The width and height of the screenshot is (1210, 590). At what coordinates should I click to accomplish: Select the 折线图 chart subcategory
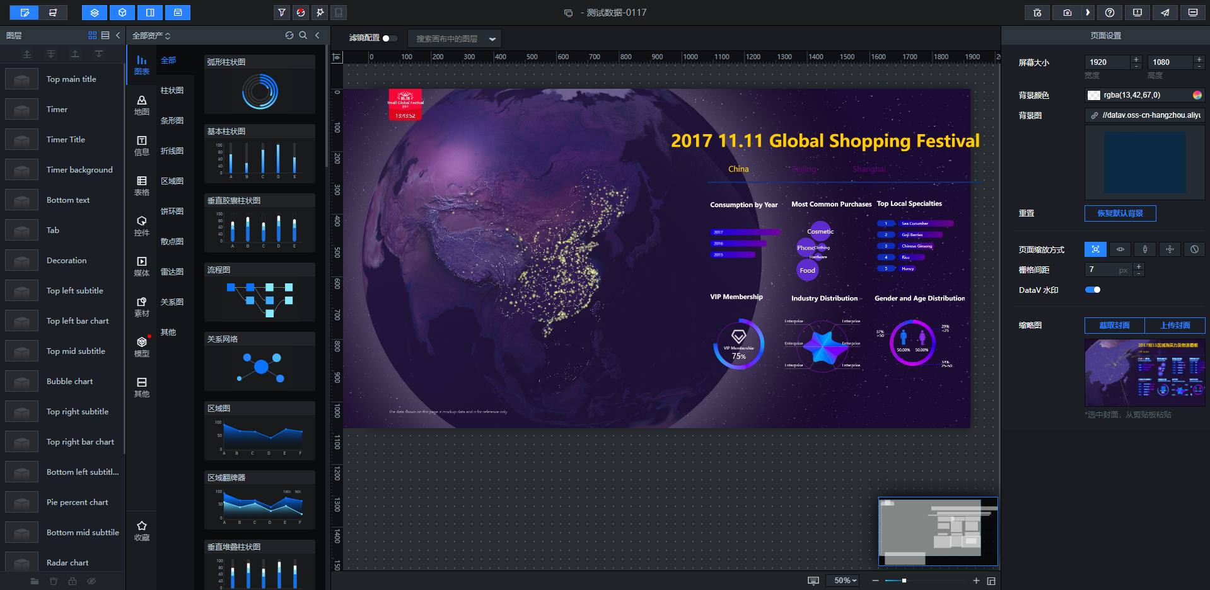click(172, 151)
